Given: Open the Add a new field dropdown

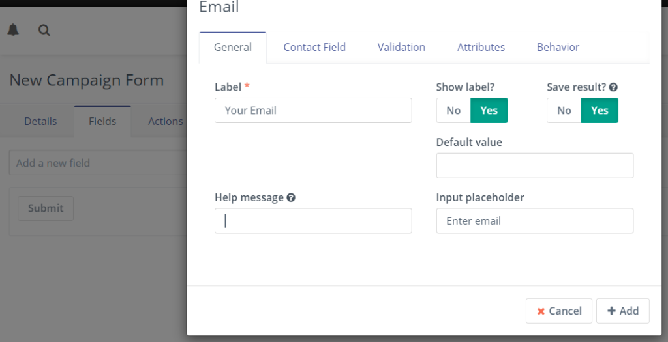Looking at the screenshot, I should [98, 163].
